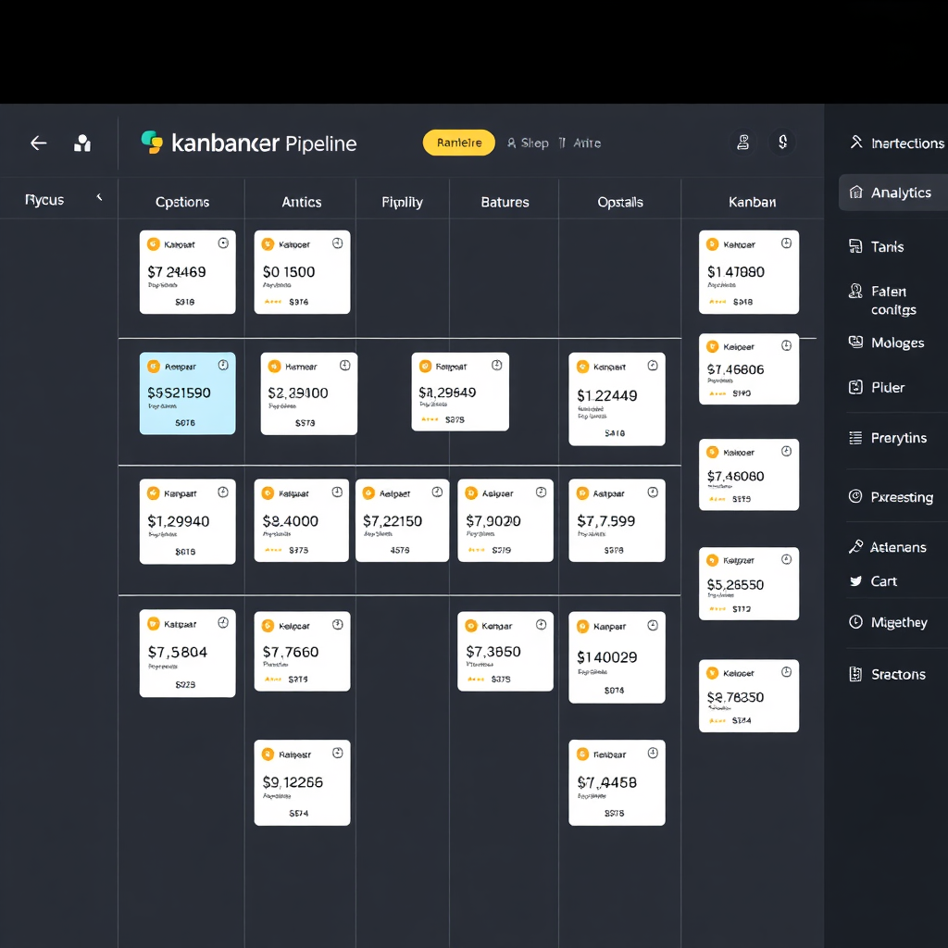Click the back arrow icon
Viewport: 948px width, 948px height.
tap(38, 143)
